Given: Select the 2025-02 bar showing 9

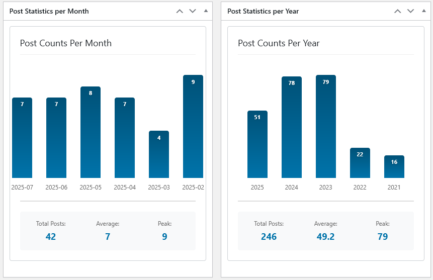Looking at the screenshot, I should (x=193, y=127).
